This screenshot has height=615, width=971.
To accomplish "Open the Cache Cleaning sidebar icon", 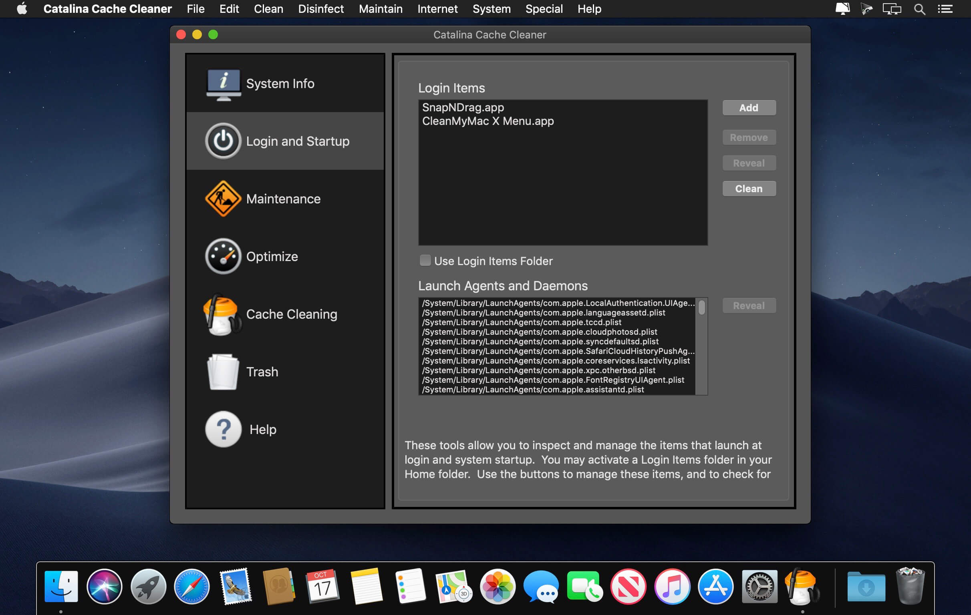I will [x=222, y=314].
